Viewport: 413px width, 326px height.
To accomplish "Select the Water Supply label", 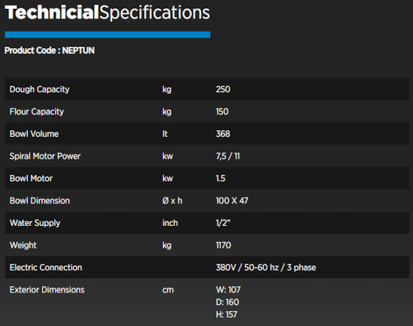I will tap(35, 223).
